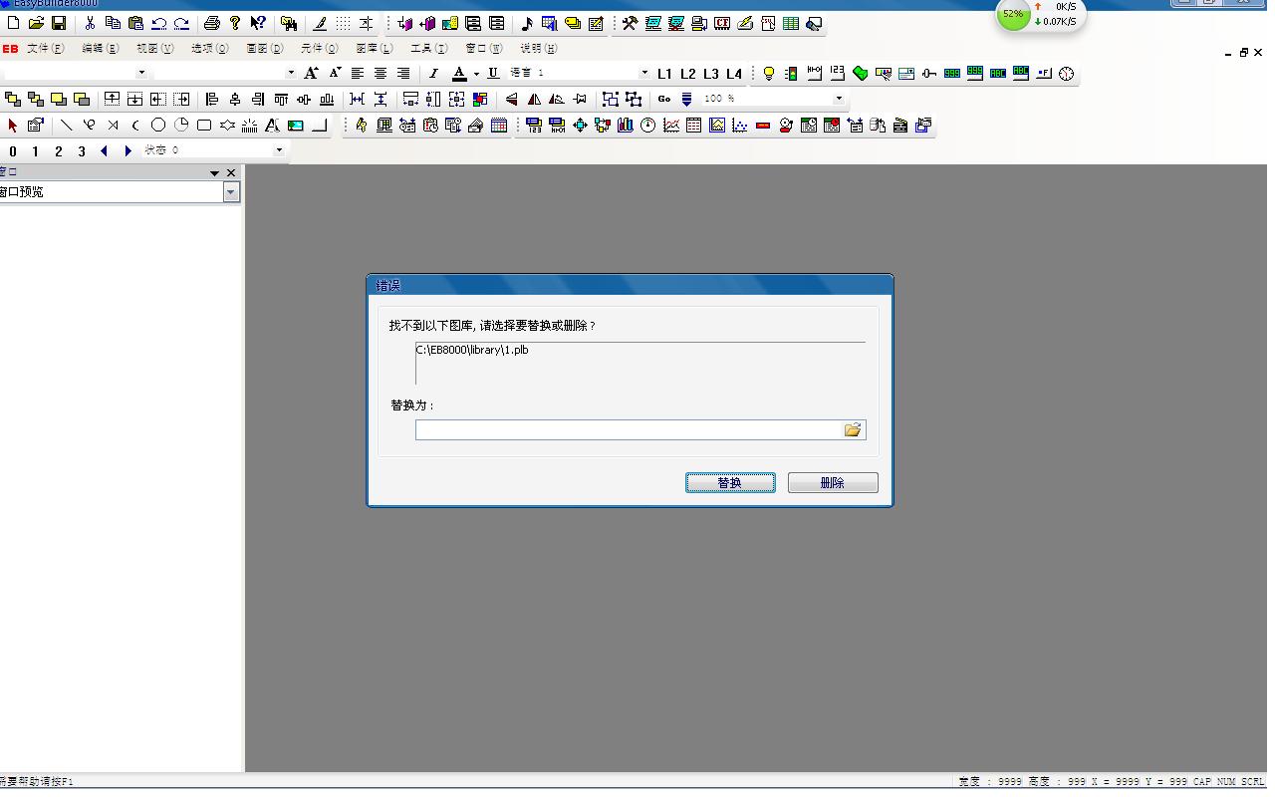Click the network speed 52% floating widget
Screen dimensions: 1275x797
[x=1039, y=14]
